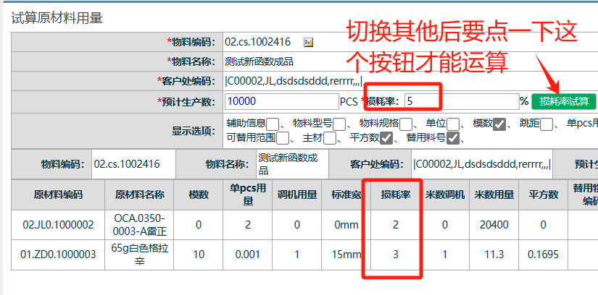
Task: Click the 单pcs用量 column header
Action: point(248,195)
